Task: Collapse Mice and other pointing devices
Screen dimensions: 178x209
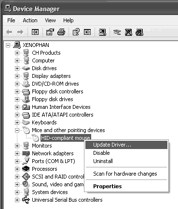Action: tap(17, 130)
